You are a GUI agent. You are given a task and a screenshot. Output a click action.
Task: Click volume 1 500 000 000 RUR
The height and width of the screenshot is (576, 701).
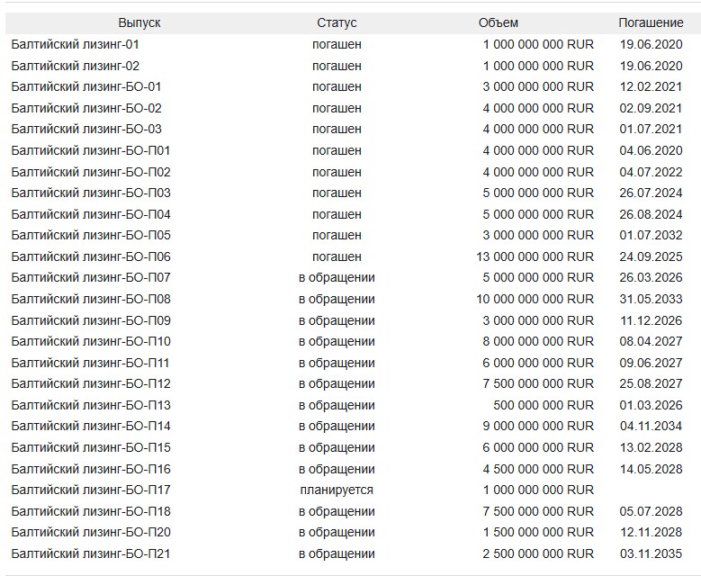(x=538, y=532)
